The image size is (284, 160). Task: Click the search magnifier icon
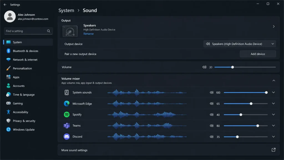[x=49, y=31]
